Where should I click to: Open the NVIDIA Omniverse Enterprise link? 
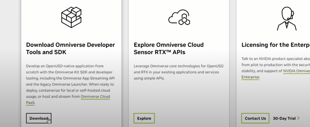point(296,71)
